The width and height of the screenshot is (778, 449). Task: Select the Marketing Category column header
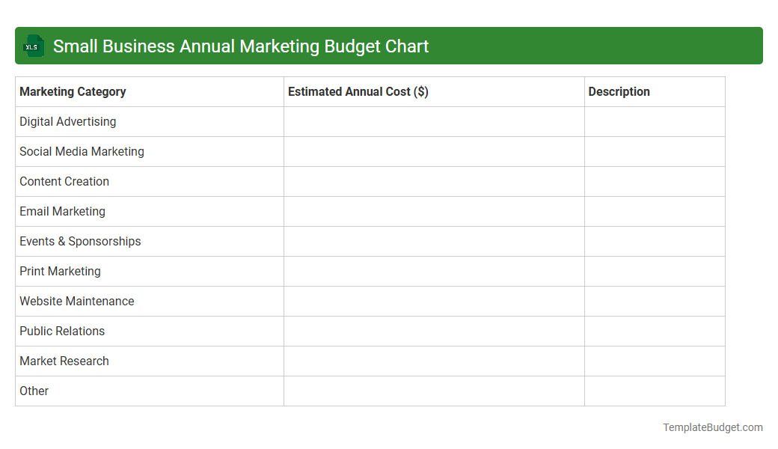tap(73, 91)
